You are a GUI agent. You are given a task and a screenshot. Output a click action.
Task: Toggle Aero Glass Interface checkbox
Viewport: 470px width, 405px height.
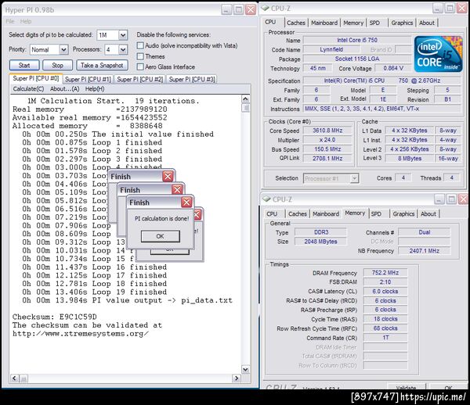pyautogui.click(x=140, y=67)
